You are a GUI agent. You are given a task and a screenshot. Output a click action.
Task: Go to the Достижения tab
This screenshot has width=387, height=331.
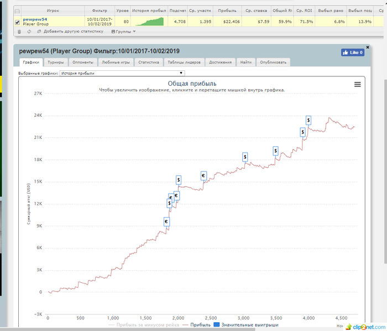coord(221,62)
